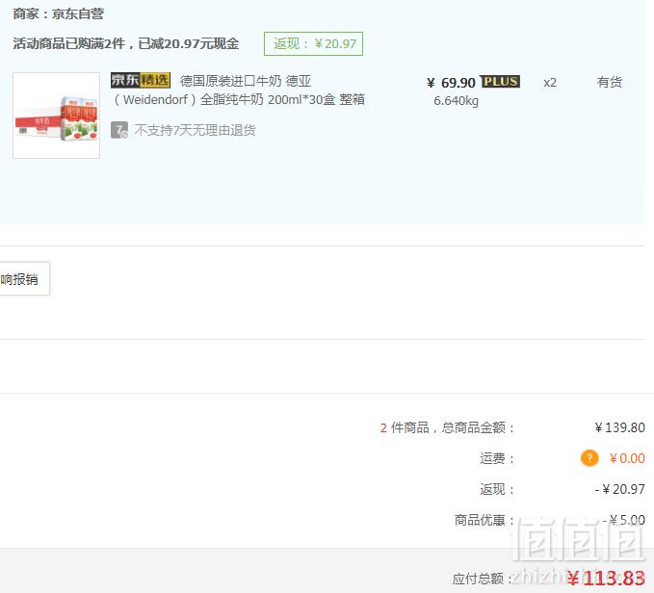Click the 不支持7天无理由退货 text
Image resolution: width=654 pixels, height=593 pixels.
[195, 130]
